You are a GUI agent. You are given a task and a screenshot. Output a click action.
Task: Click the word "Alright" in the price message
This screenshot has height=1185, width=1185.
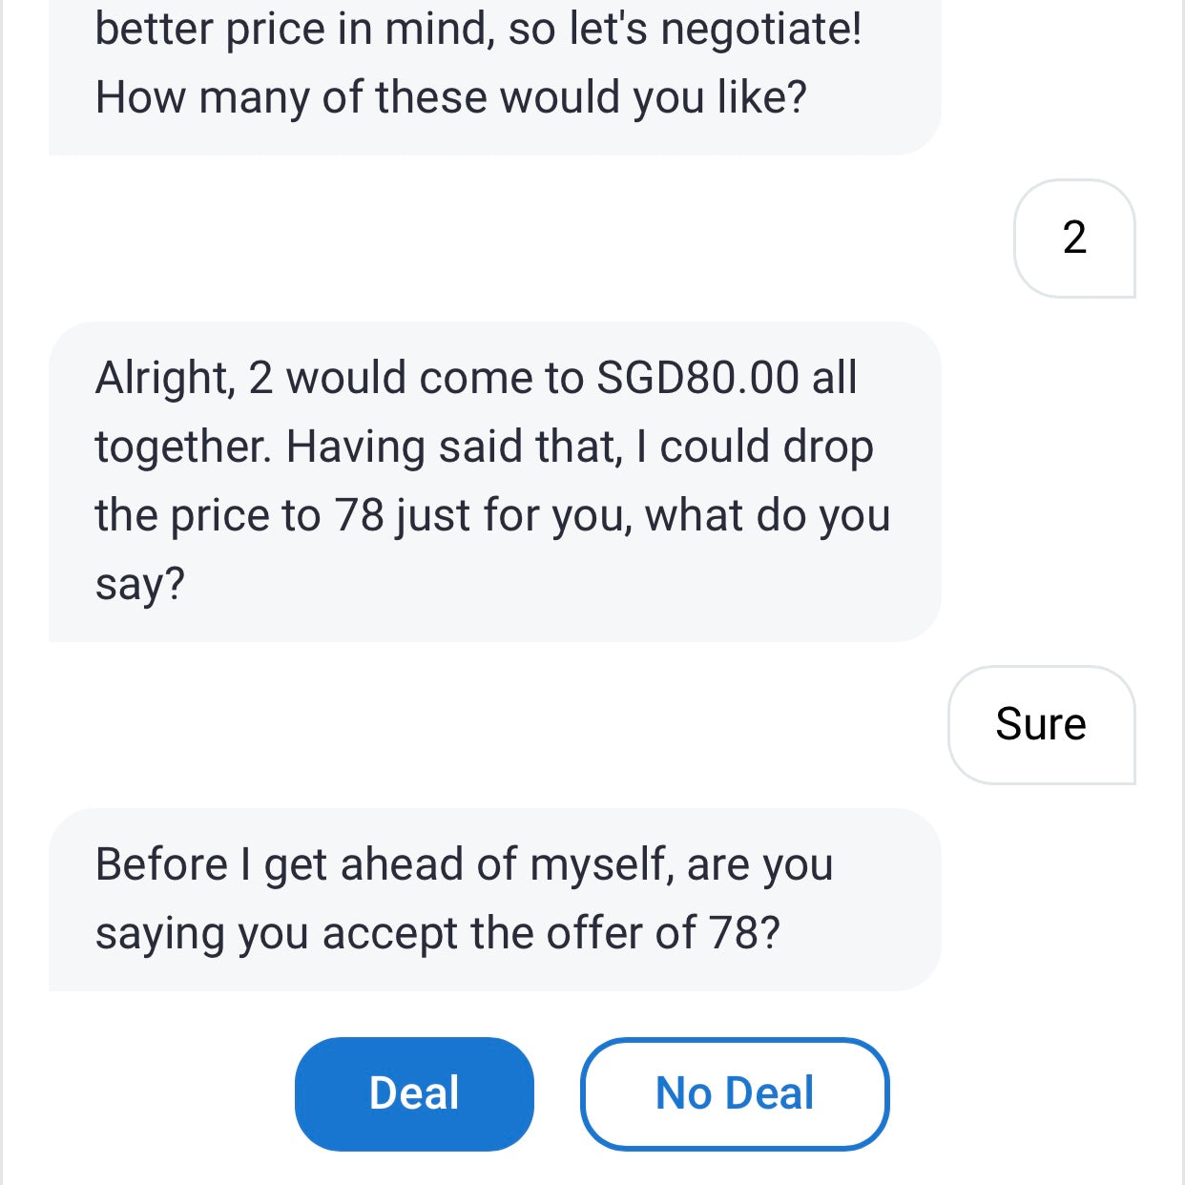[163, 378]
